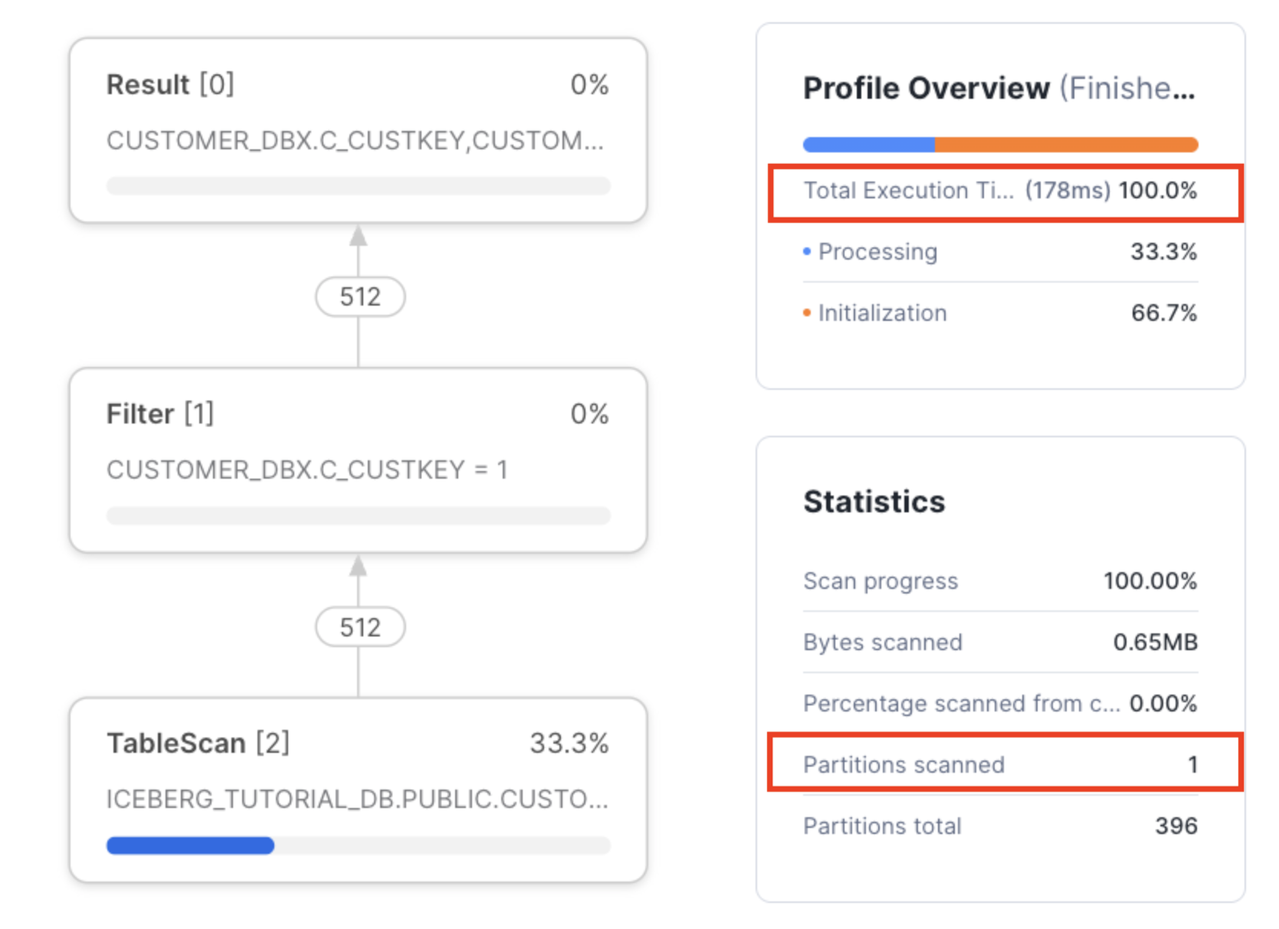1279x929 pixels.
Task: Select the Filter [1] node
Action: tap(357, 456)
